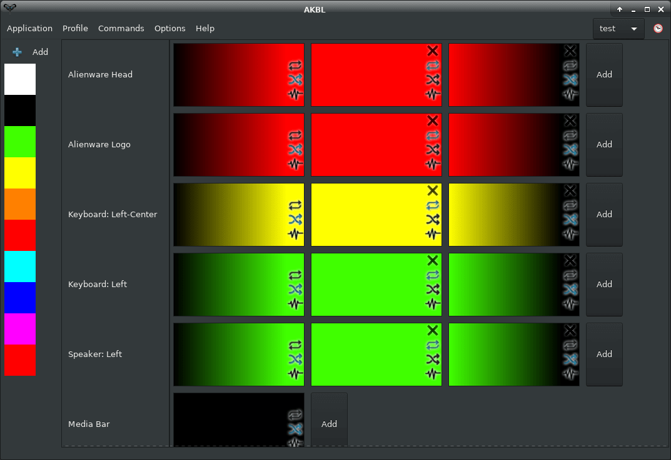Viewport: 671px width, 460px height.
Task: Open the Commands menu
Action: (x=121, y=28)
